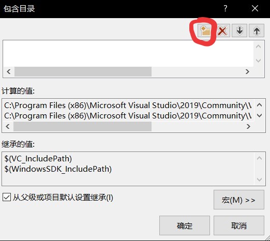Screen dimensions: 270x241
Task: Click the up arrow of 计算的值 scrollbar
Action: [259, 105]
